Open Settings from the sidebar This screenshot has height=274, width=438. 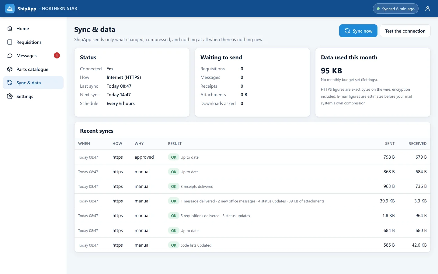(33, 96)
